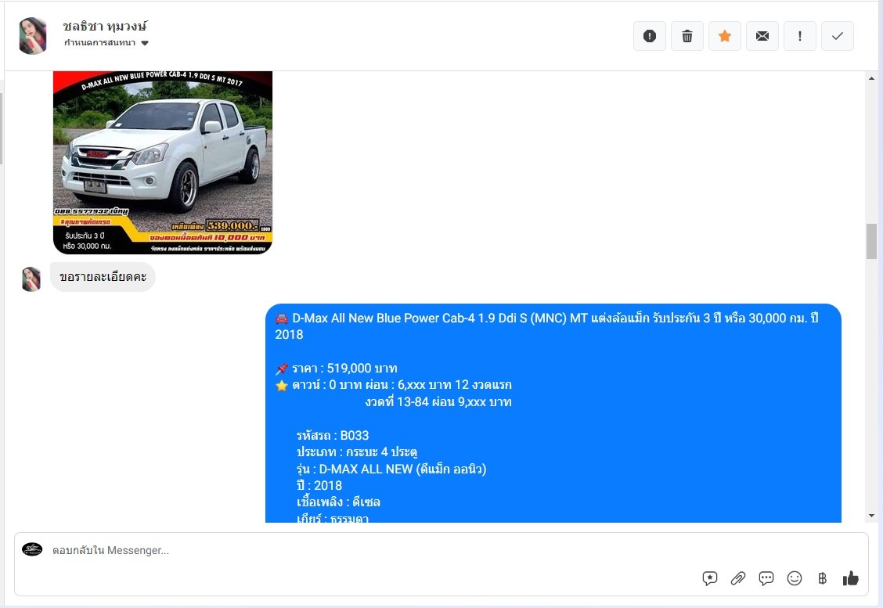883x608 pixels.
Task: Click the ปี : 2018 line
Action: (x=319, y=485)
